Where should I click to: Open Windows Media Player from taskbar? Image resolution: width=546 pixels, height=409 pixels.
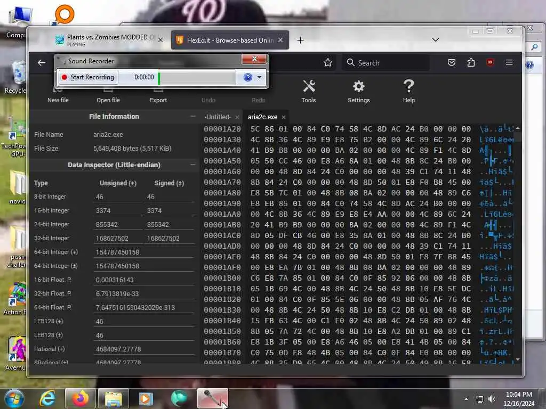tap(146, 398)
